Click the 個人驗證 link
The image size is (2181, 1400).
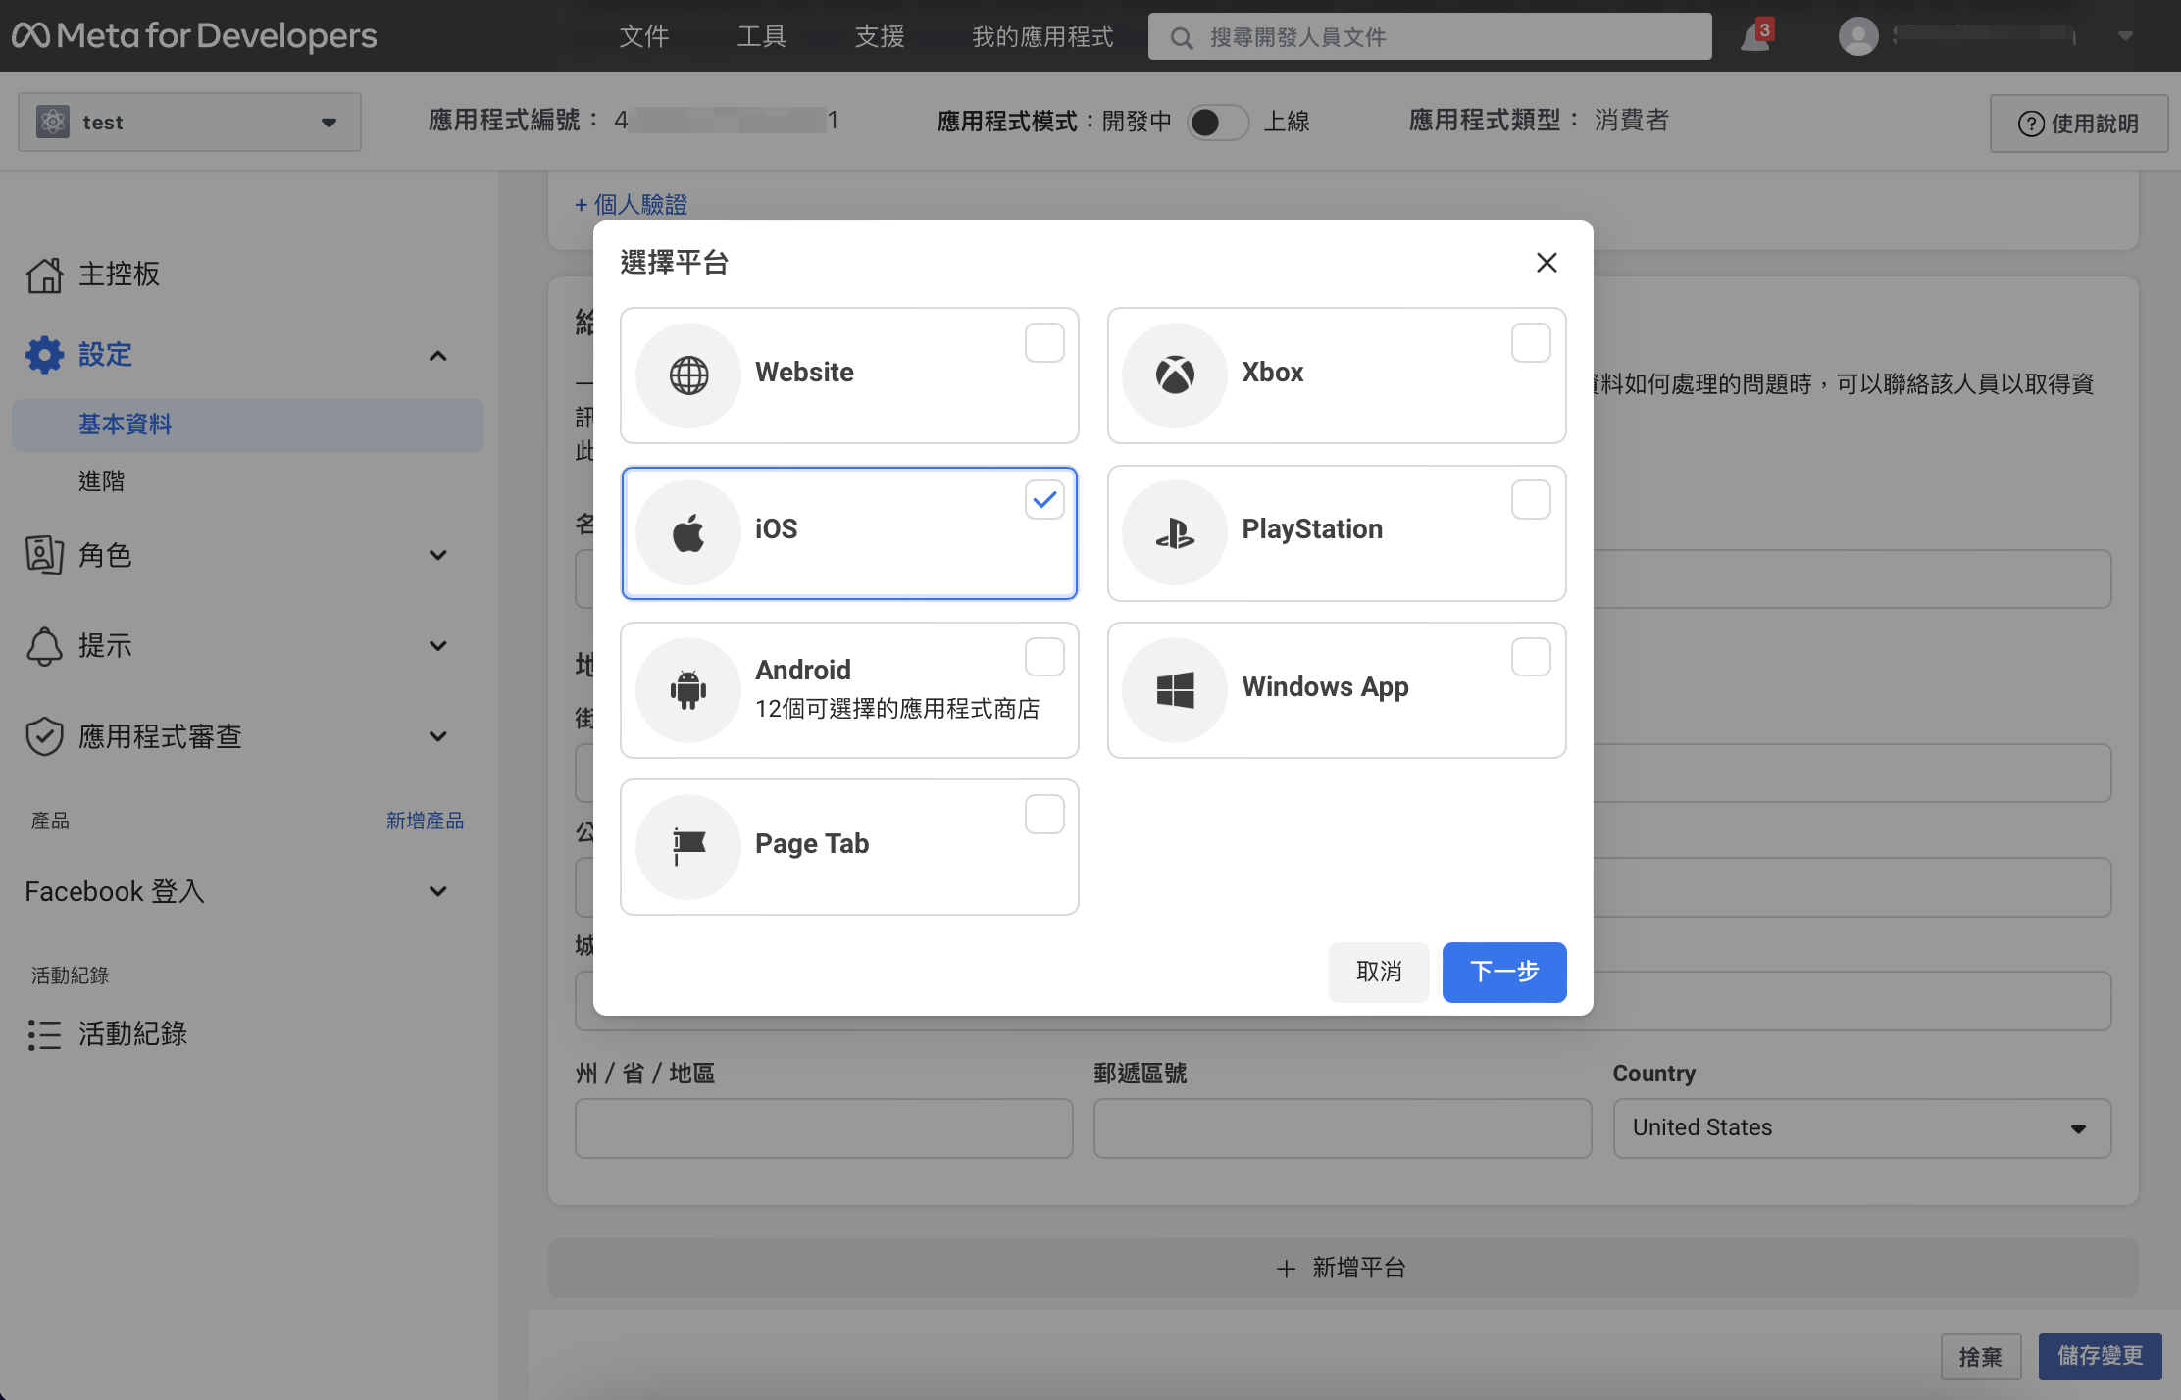point(632,205)
